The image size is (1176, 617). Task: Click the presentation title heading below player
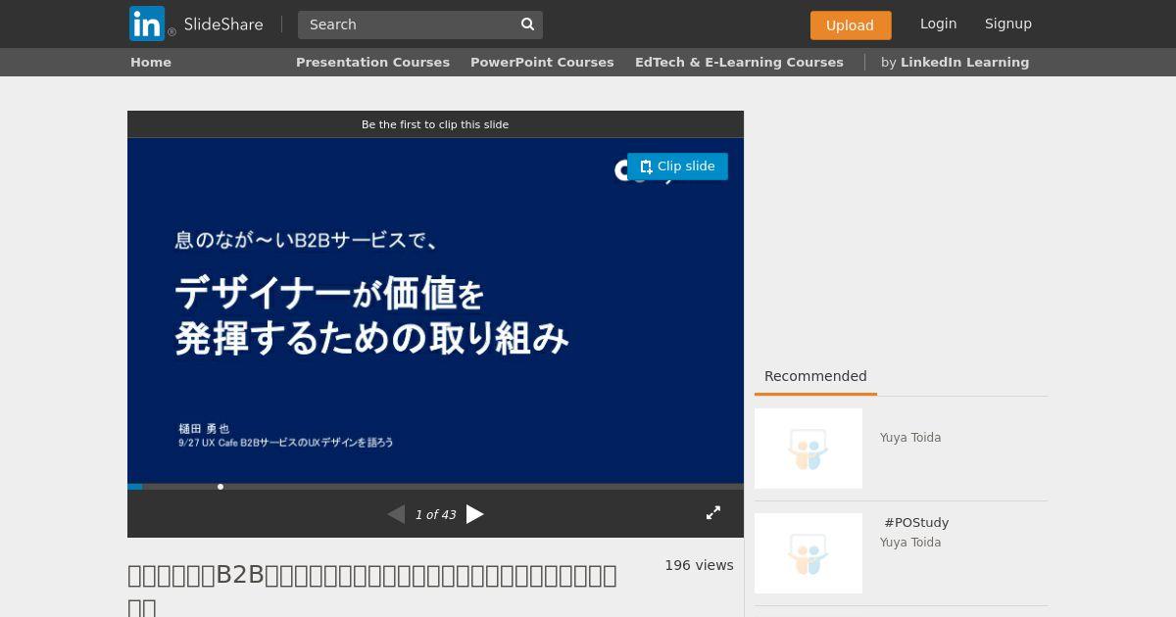click(372, 590)
